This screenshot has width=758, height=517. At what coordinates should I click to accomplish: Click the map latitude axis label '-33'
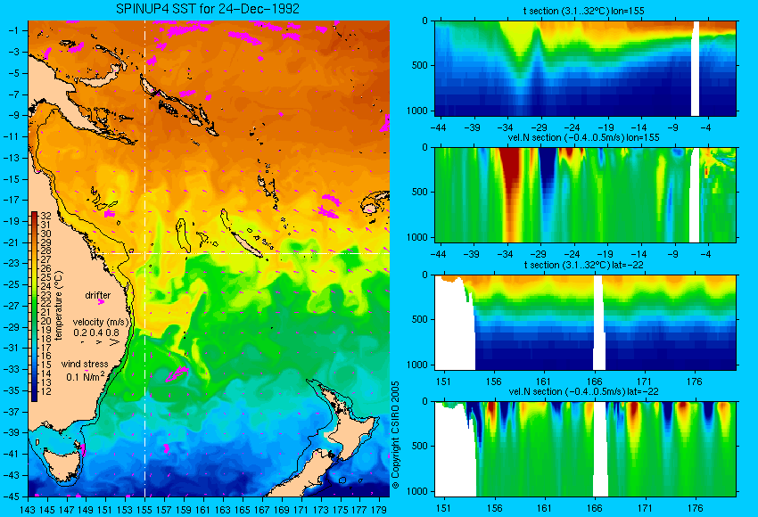coord(12,369)
